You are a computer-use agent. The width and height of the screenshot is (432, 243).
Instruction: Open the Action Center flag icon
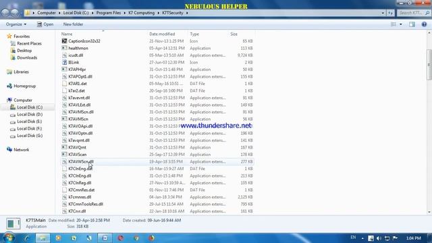click(396, 238)
